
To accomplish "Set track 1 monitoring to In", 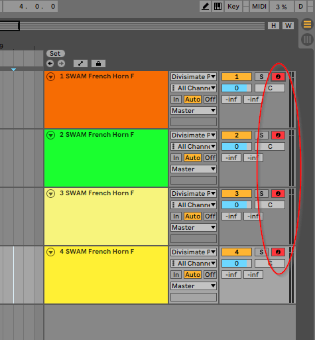I will pos(176,100).
